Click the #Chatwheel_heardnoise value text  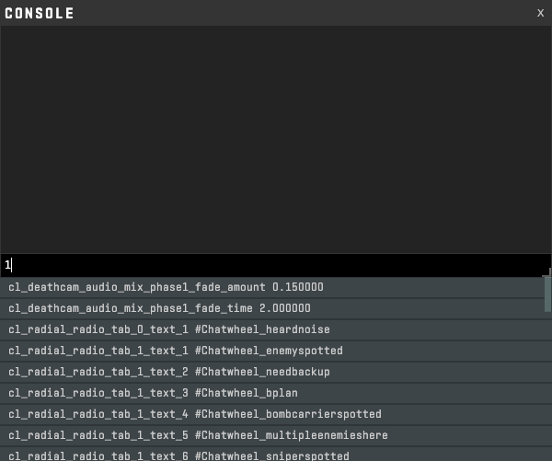tap(262, 329)
